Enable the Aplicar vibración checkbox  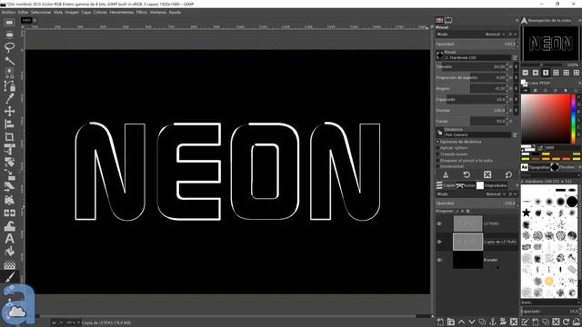point(438,148)
